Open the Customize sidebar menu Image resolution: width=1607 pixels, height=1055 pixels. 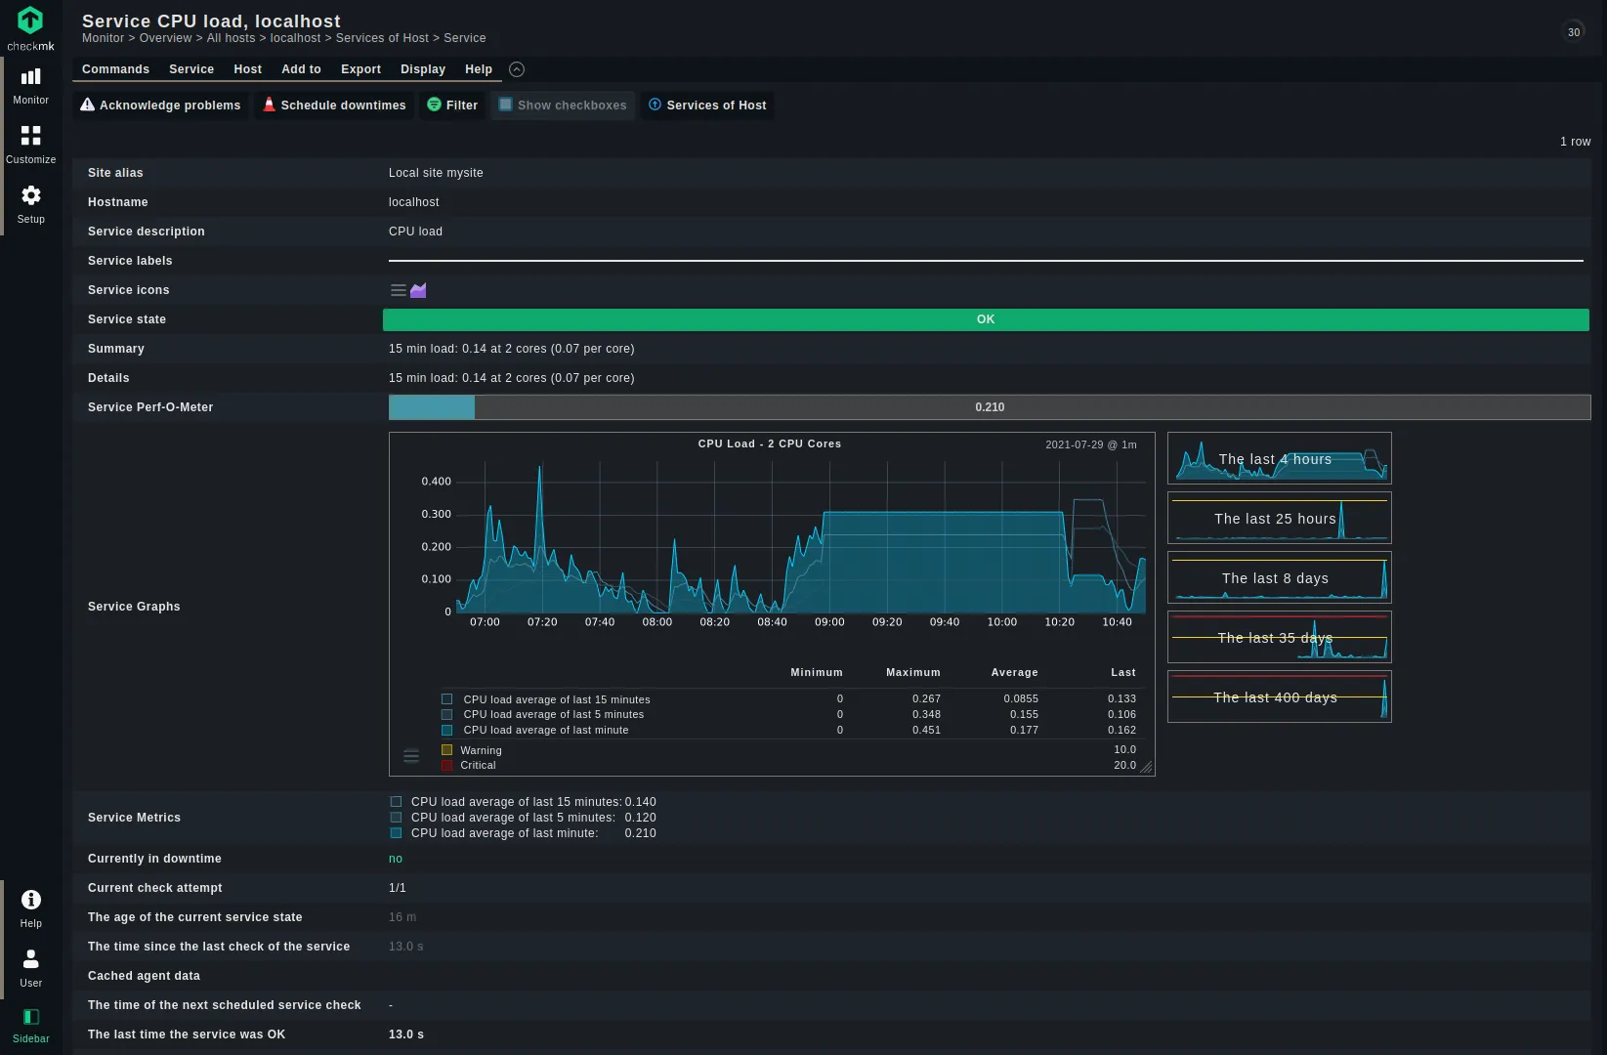(30, 145)
